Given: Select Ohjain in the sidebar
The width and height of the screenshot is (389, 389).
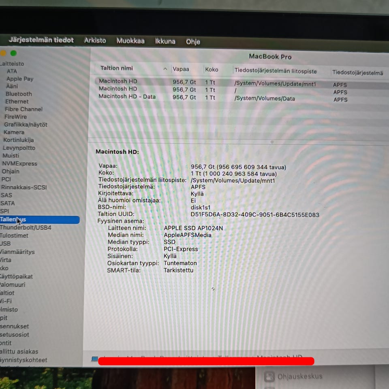Looking at the screenshot, I should [x=11, y=171].
